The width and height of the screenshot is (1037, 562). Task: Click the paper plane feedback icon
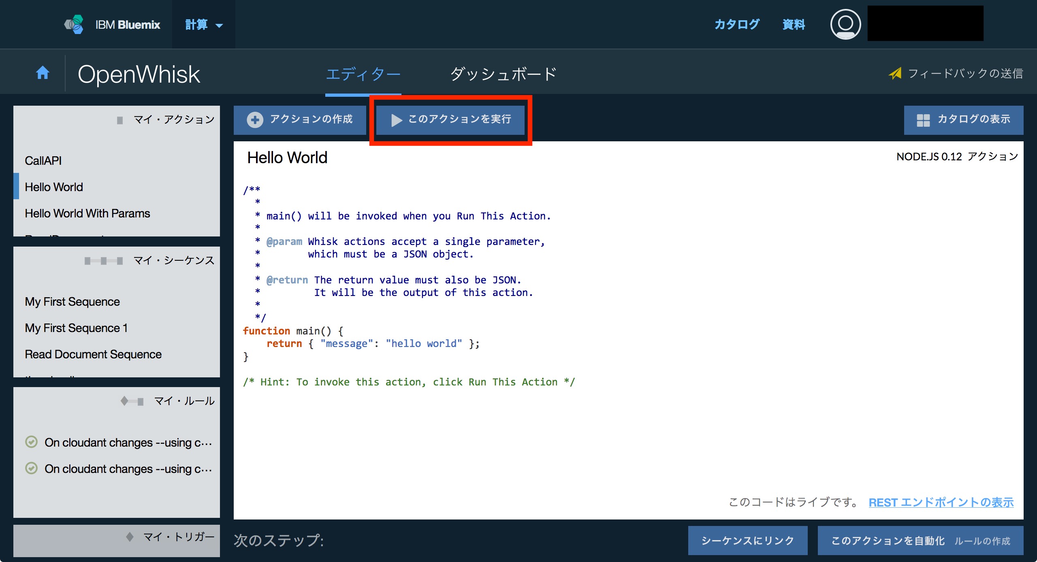click(895, 73)
